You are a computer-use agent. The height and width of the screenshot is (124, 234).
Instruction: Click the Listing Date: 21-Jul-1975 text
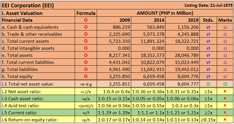tap(208, 5)
